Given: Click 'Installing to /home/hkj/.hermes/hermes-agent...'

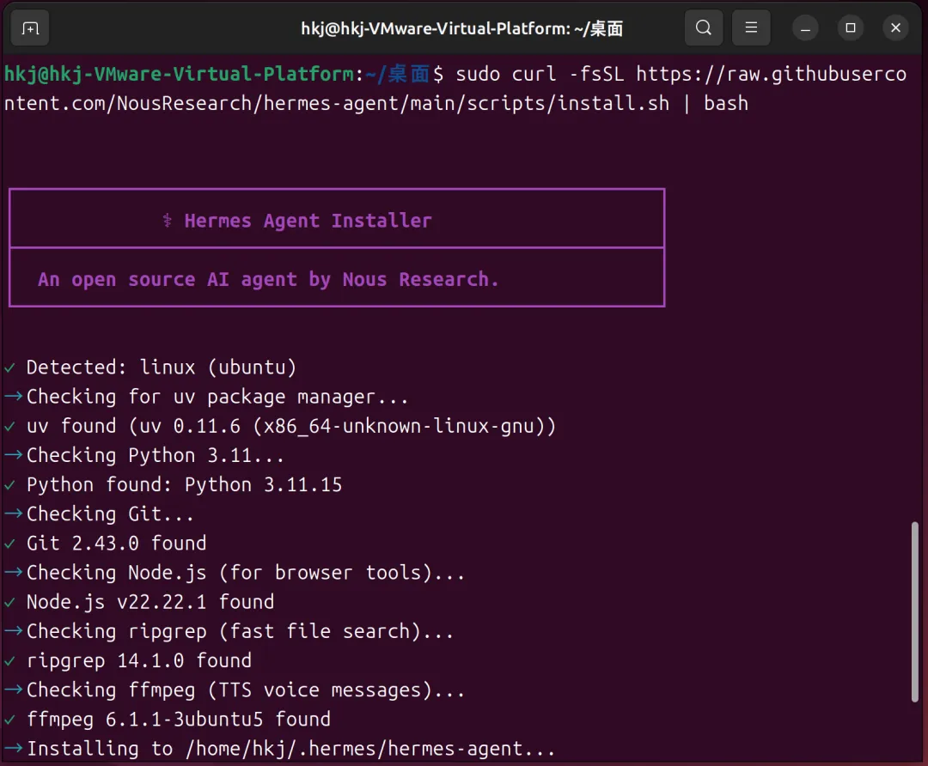Looking at the screenshot, I should (x=290, y=749).
